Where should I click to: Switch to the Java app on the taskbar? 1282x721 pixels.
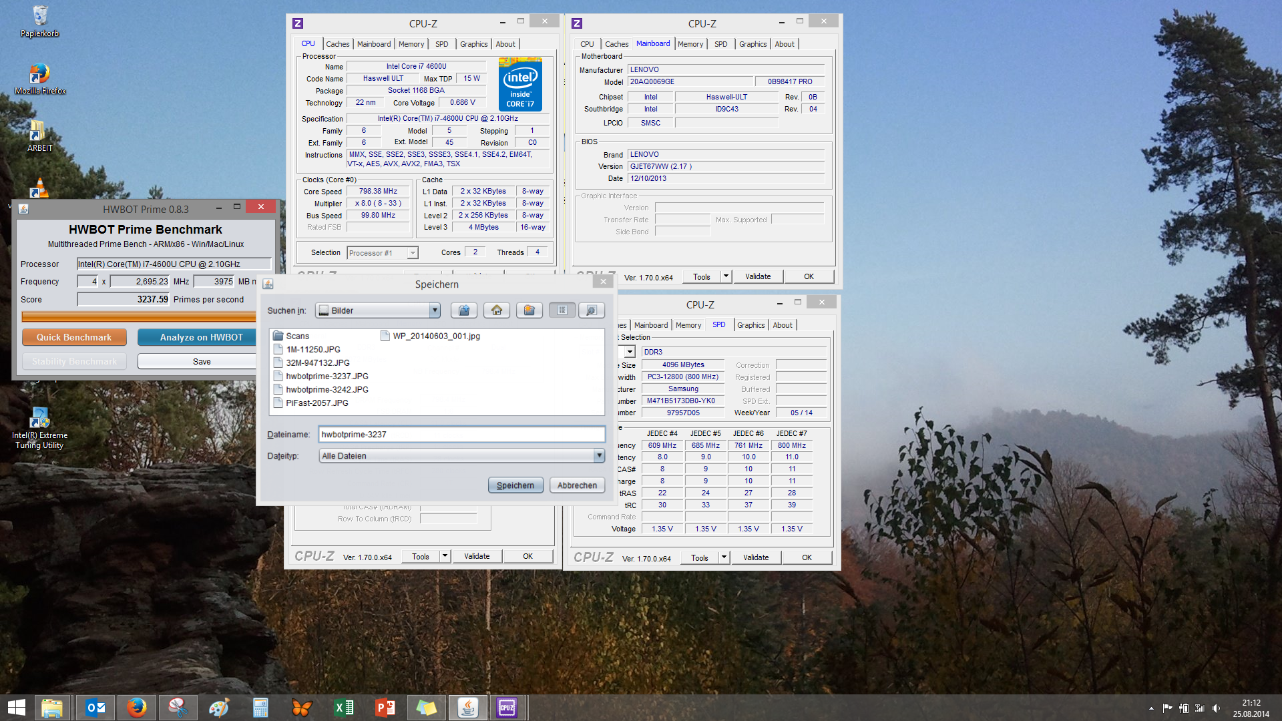[x=468, y=708]
